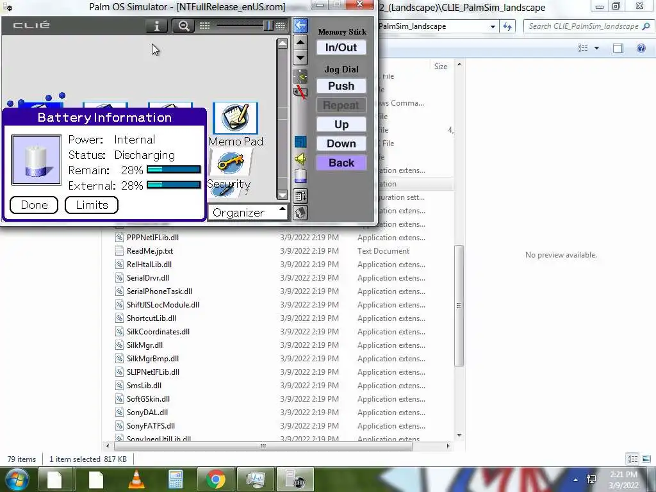Open VLC media player from taskbar
The image size is (656, 492).
tap(136, 479)
